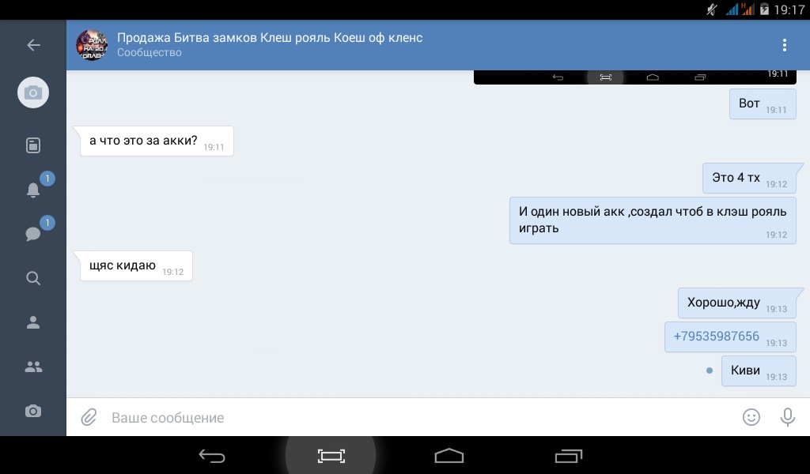Viewport: 810px width, 474px height.
Task: Tap the phone number +79535987656 link
Action: click(x=716, y=337)
